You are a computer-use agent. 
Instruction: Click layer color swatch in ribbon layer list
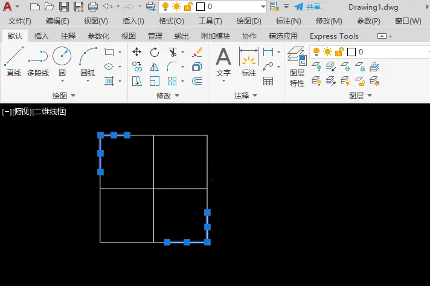[351, 52]
